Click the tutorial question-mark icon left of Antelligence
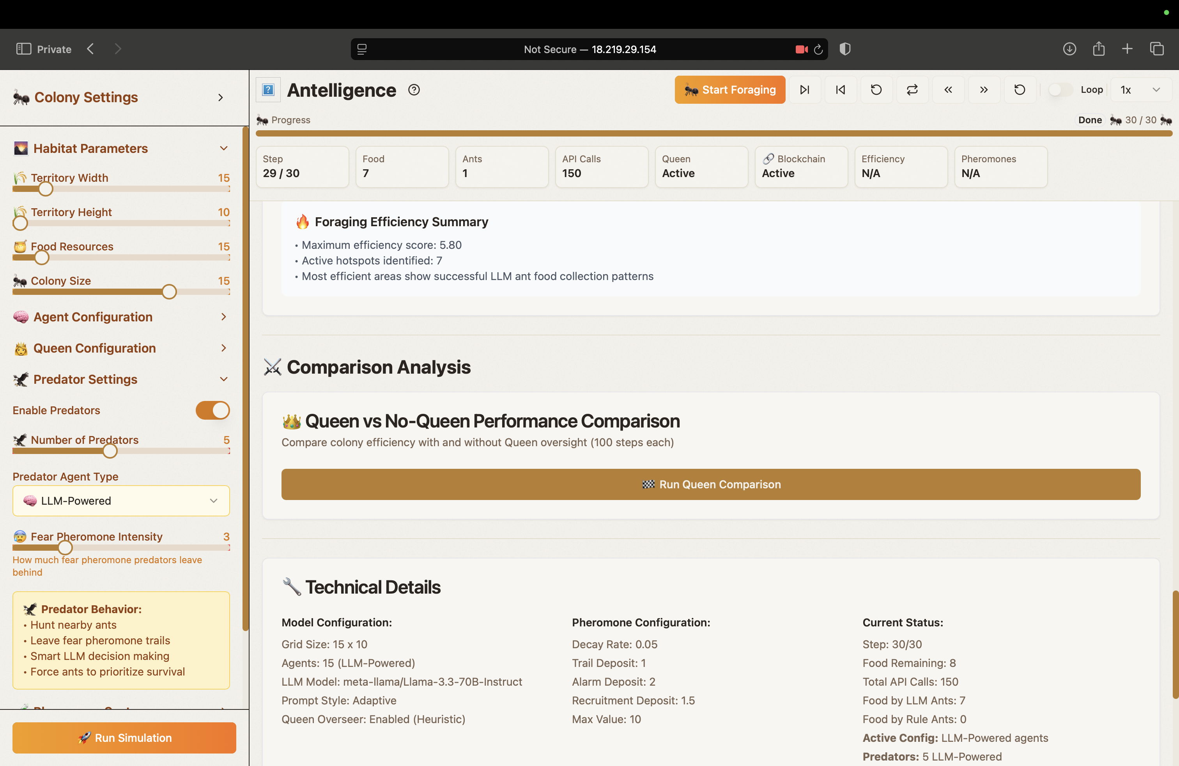1179x766 pixels. pos(268,90)
